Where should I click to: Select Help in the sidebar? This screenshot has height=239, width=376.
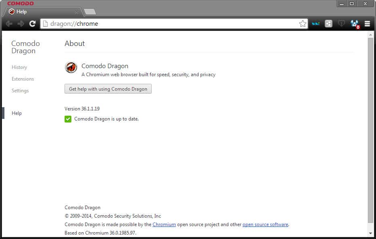17,113
